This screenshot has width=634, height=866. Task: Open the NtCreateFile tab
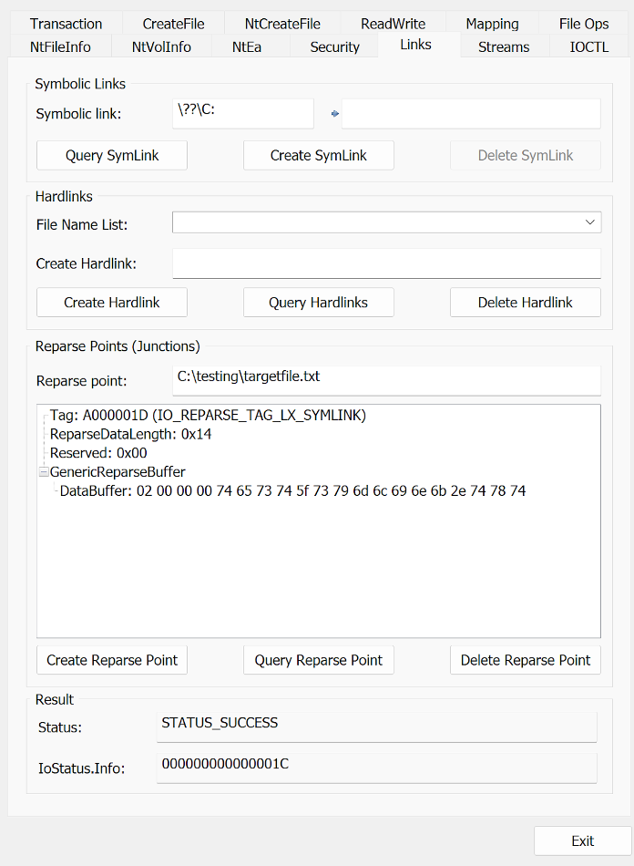coord(282,24)
